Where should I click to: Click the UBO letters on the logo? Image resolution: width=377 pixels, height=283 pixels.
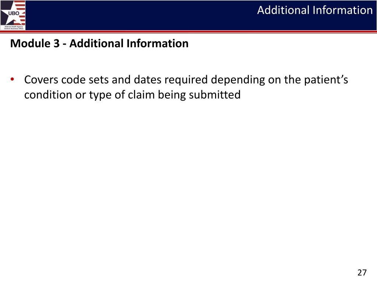point(14,13)
